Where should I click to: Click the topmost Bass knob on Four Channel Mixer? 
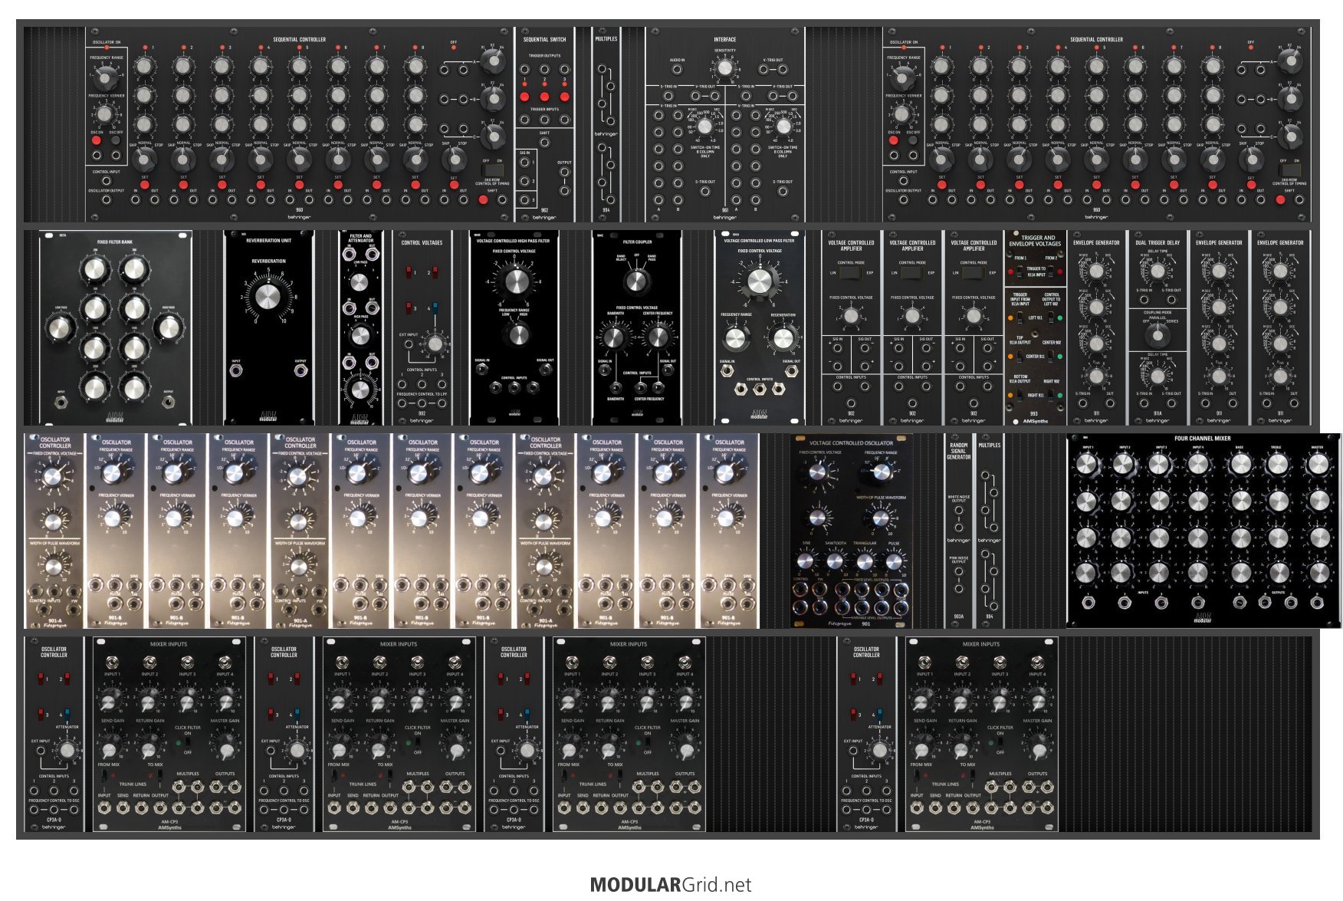coord(1240,464)
